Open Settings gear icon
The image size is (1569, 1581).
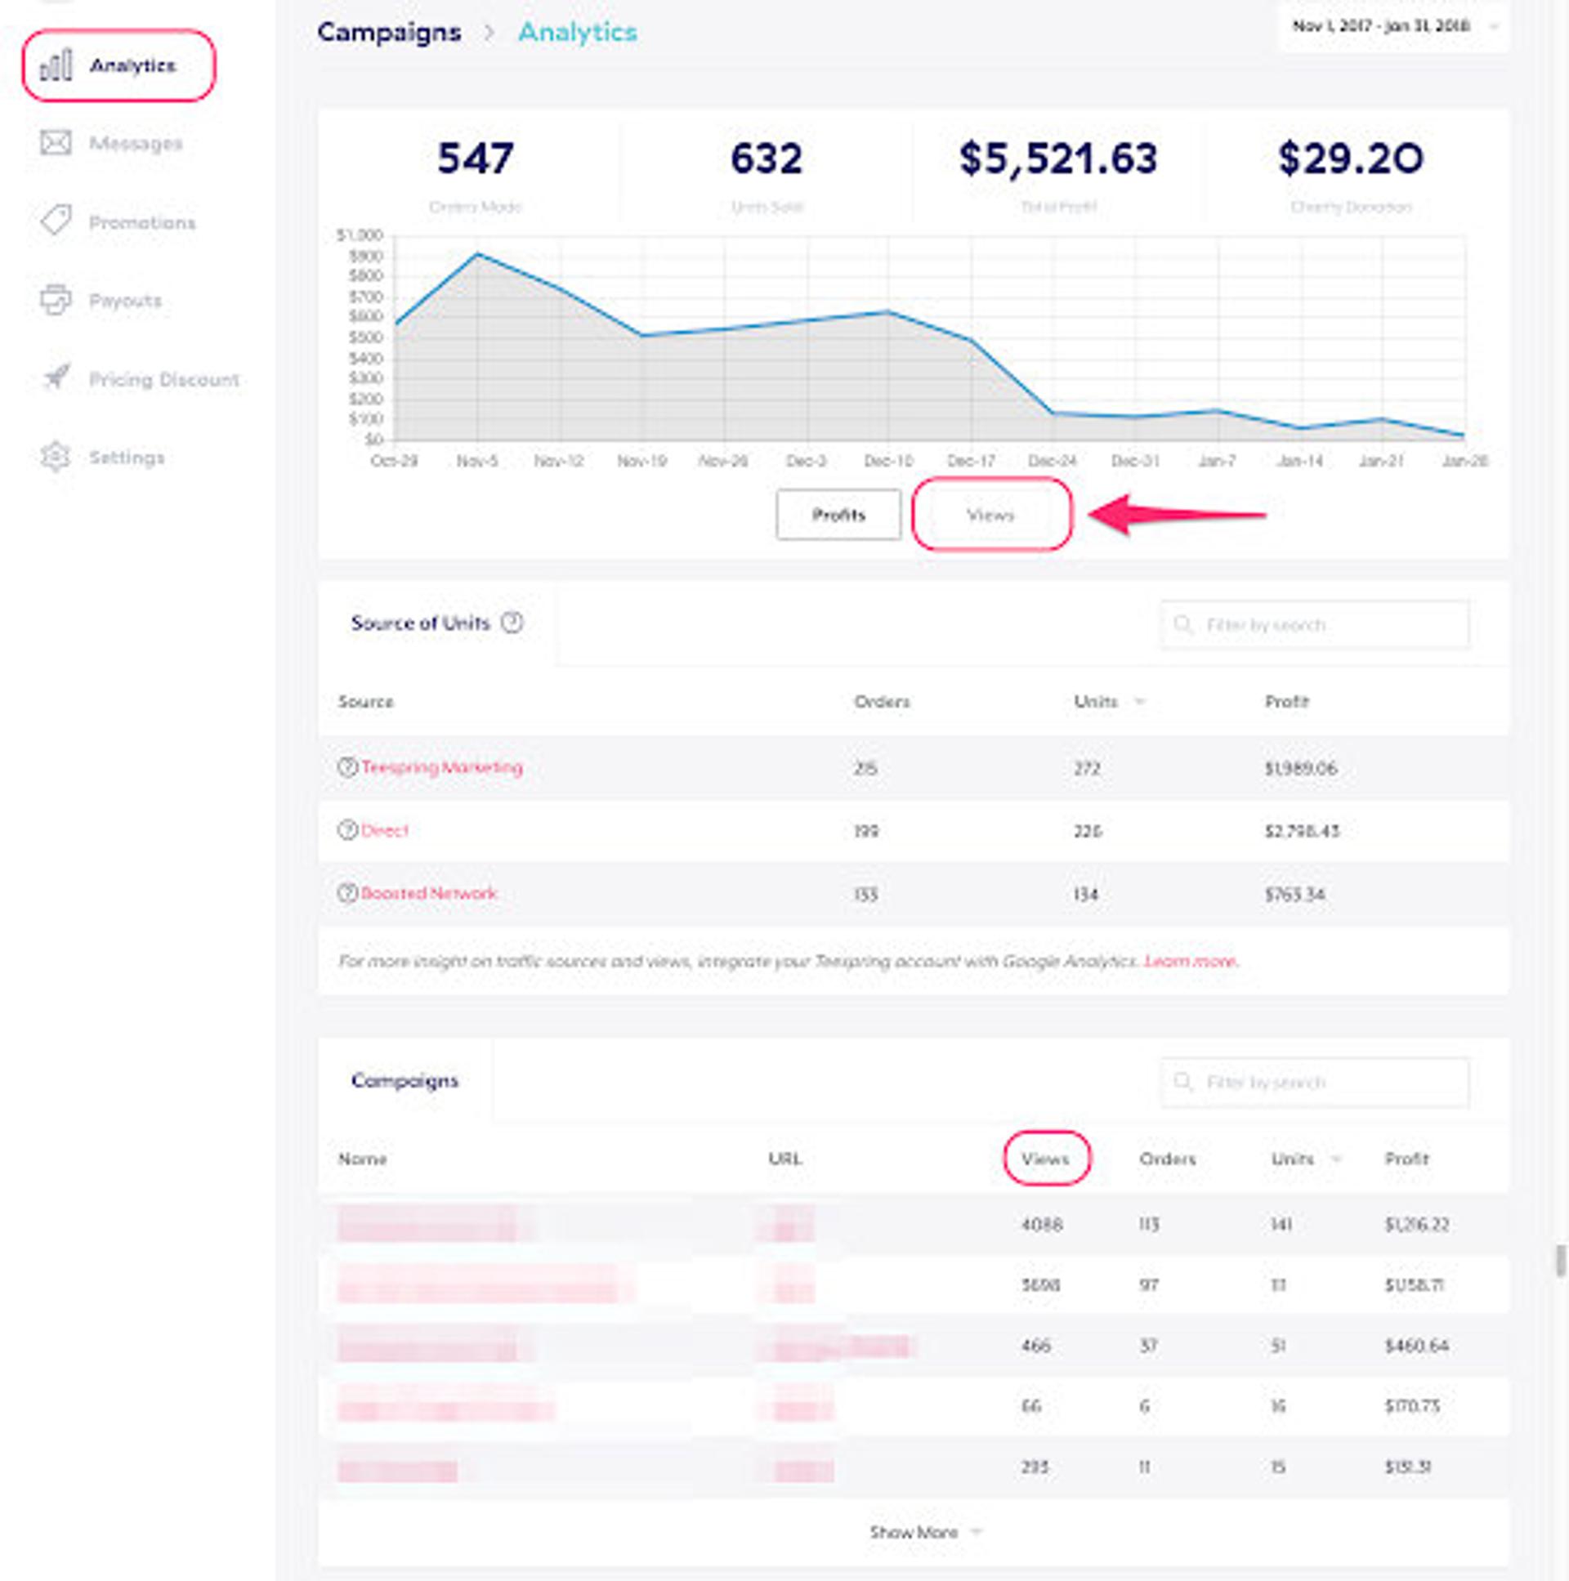pyautogui.click(x=56, y=457)
